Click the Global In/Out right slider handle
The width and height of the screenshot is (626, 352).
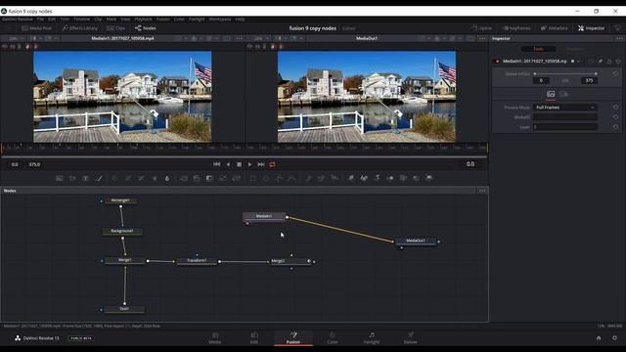coord(596,74)
